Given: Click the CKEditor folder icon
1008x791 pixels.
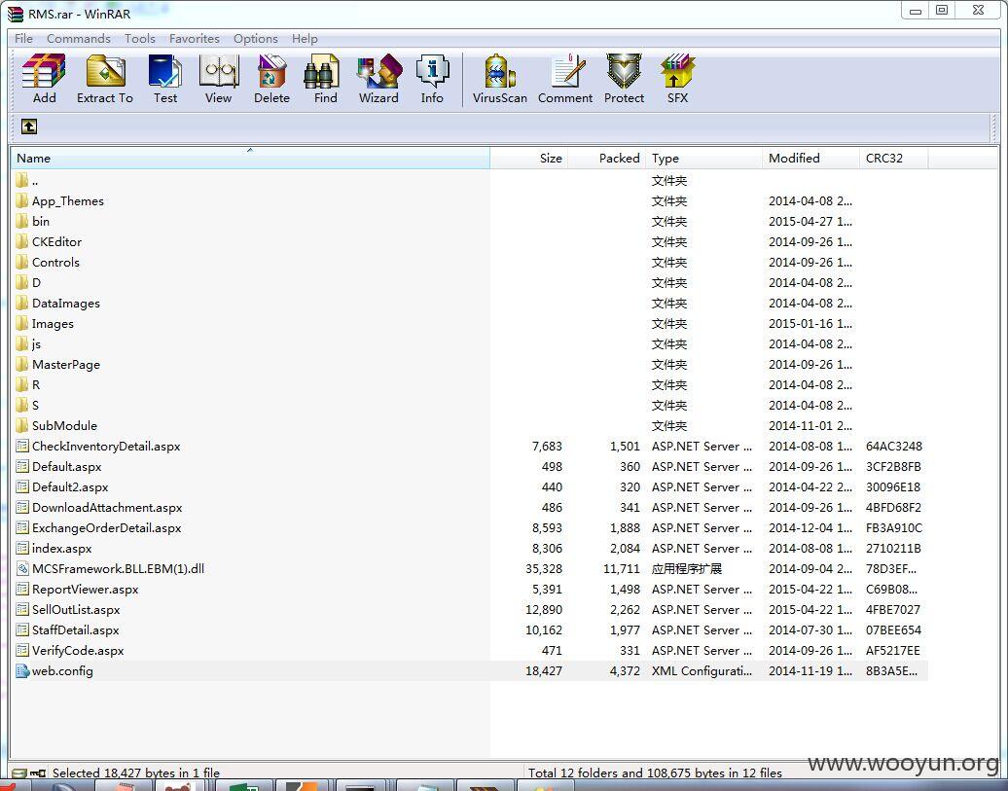Looking at the screenshot, I should (22, 242).
